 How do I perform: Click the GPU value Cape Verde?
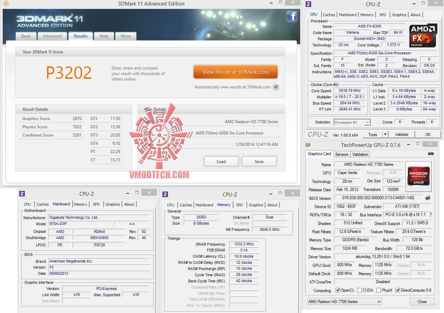pyautogui.click(x=347, y=173)
